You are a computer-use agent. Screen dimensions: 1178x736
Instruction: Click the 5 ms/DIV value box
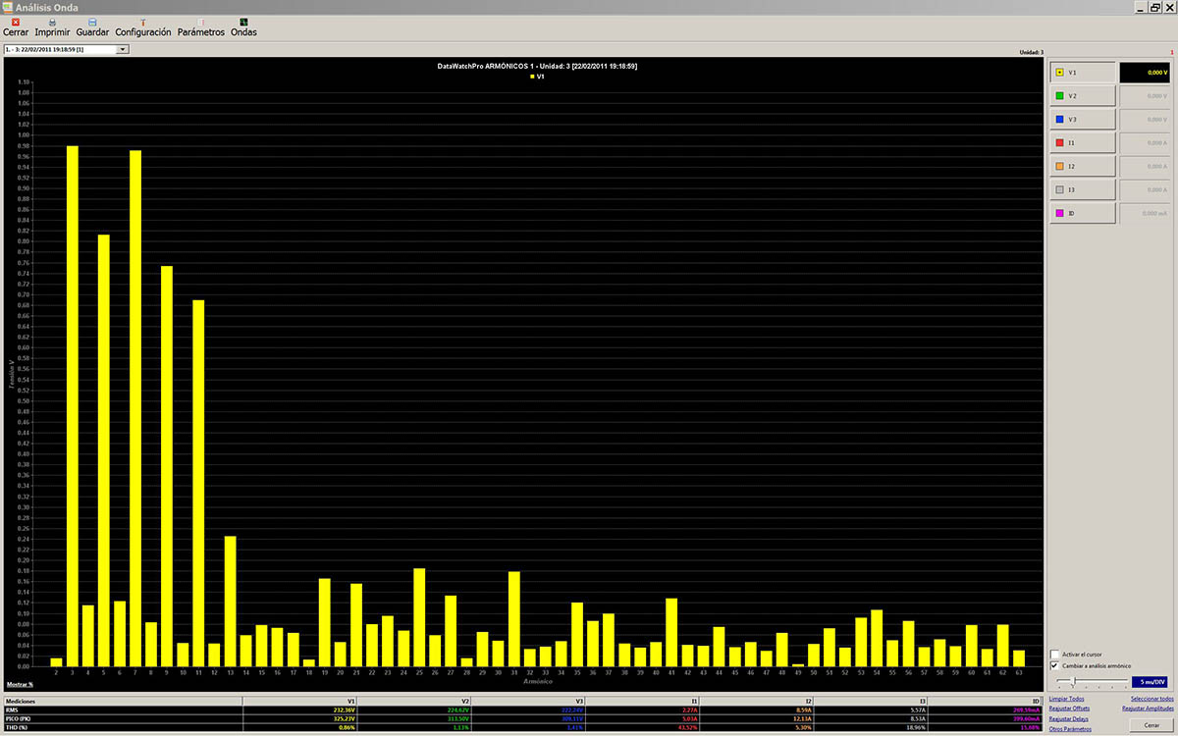pos(1150,681)
